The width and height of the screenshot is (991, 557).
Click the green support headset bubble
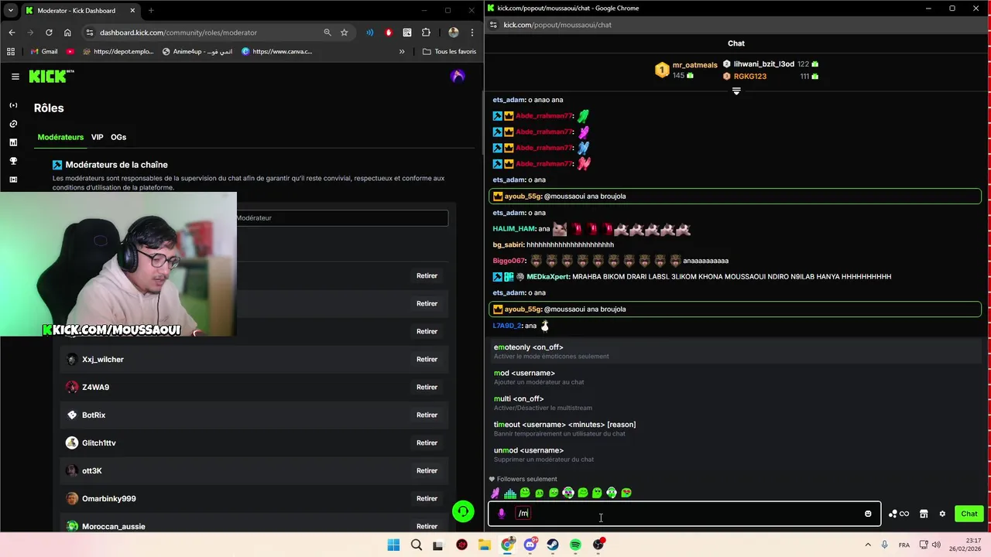pos(463,511)
